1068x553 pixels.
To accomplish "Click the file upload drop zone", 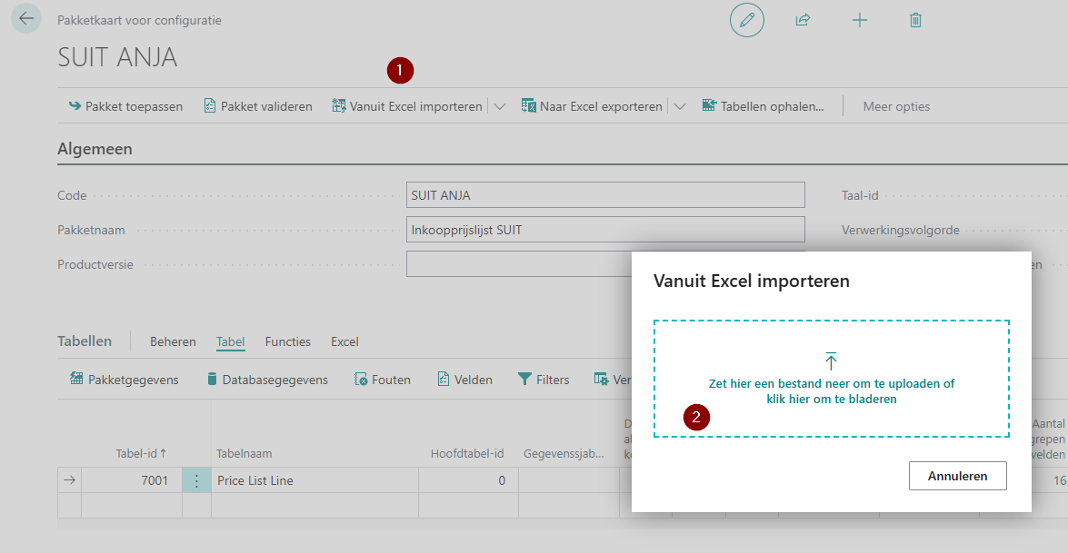I will point(831,378).
